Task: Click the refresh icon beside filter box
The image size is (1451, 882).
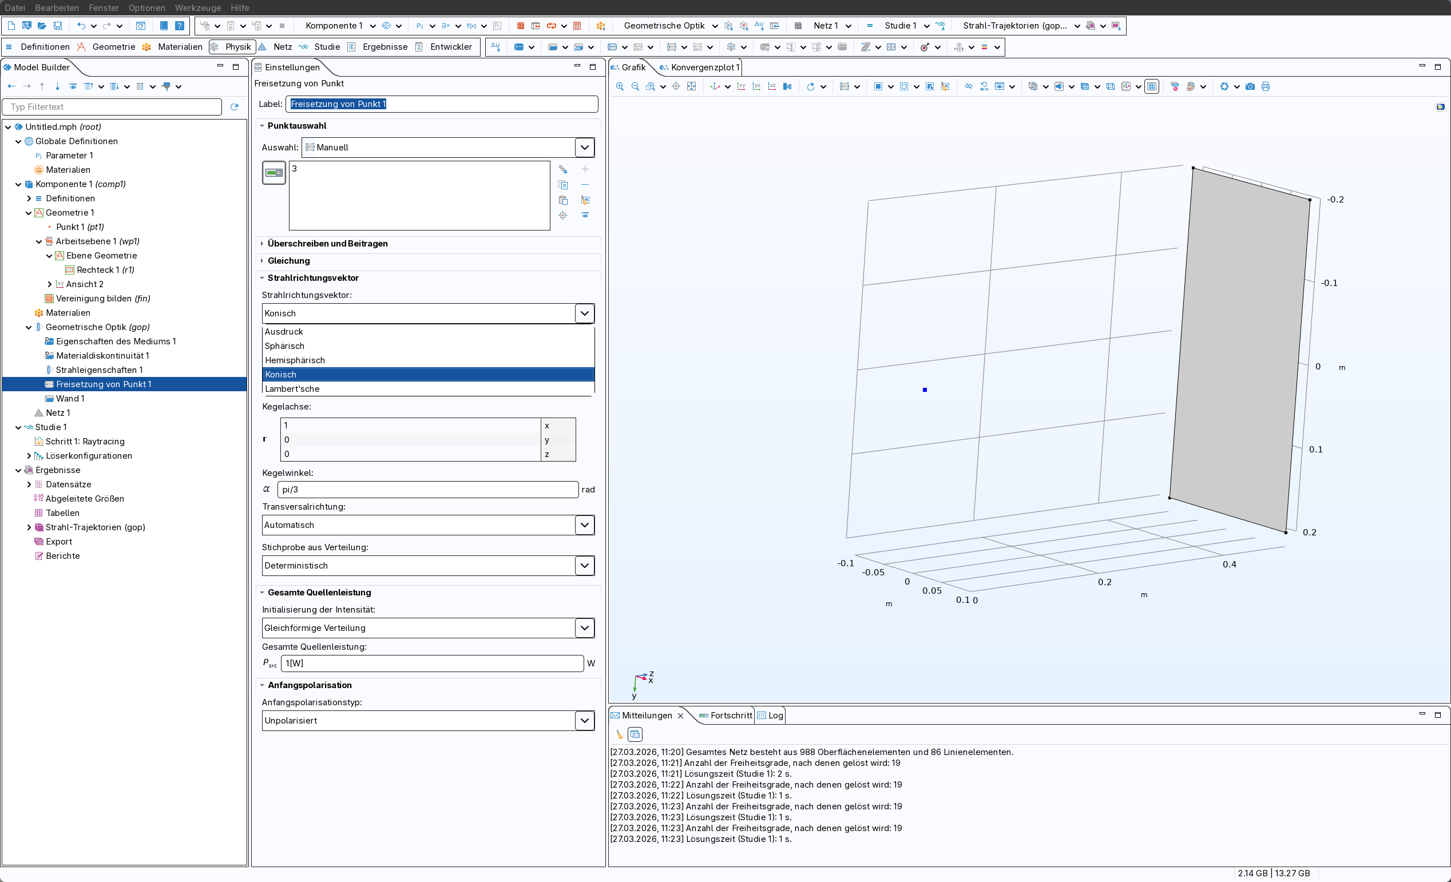Action: point(235,106)
